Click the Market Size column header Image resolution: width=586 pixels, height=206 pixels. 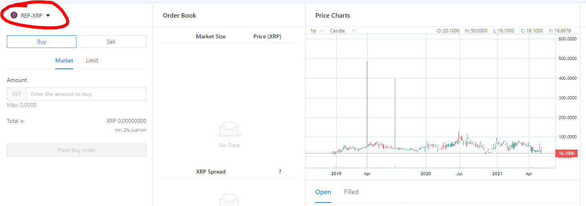click(x=211, y=36)
